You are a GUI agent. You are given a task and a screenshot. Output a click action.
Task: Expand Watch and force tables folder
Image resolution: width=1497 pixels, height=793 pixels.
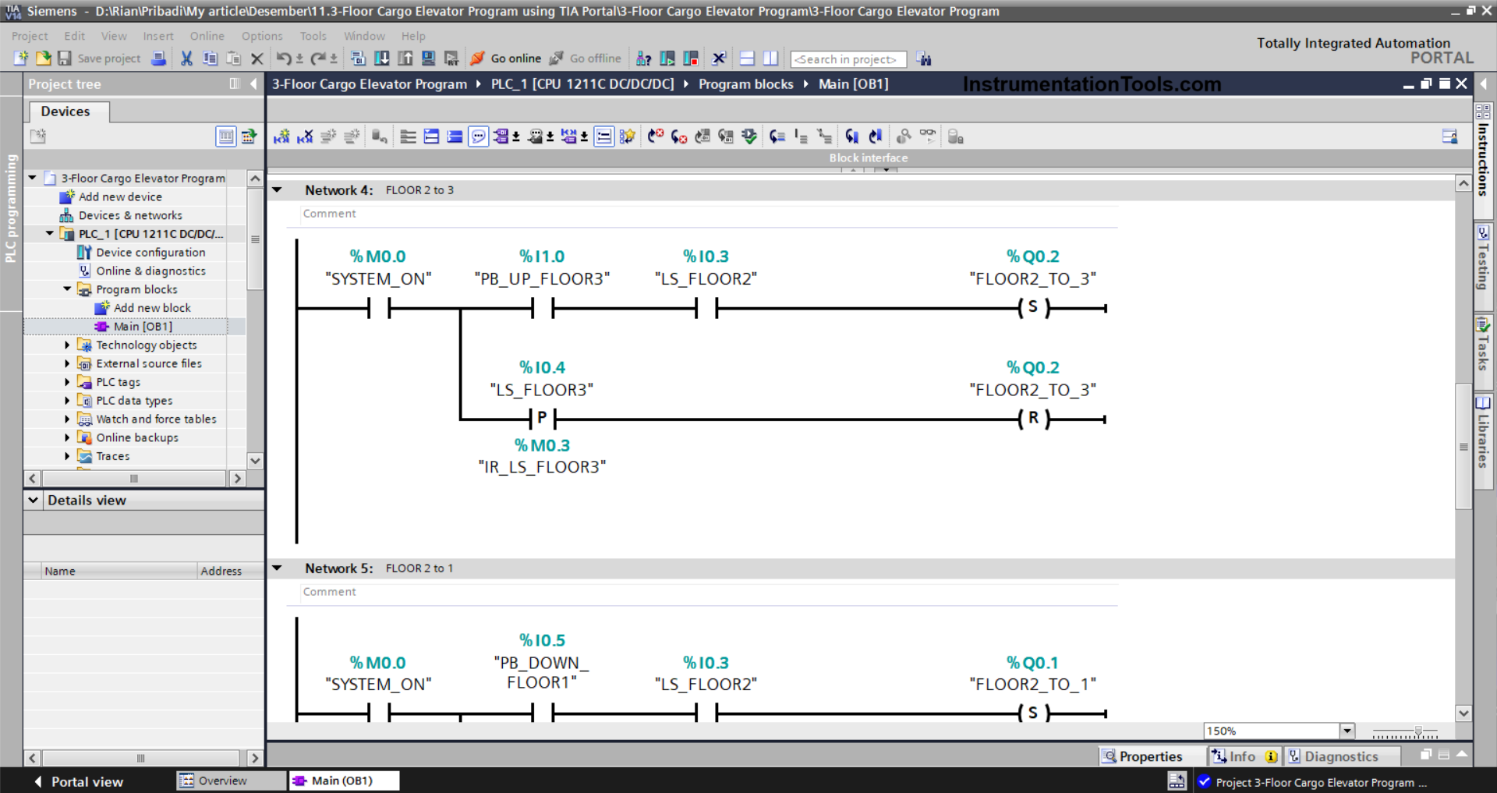tap(67, 419)
